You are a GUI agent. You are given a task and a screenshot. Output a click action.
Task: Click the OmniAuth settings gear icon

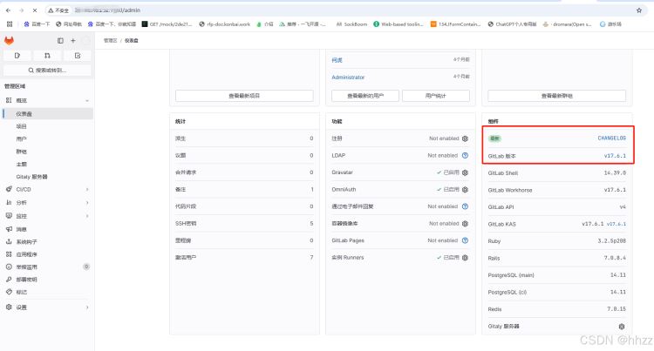point(465,190)
